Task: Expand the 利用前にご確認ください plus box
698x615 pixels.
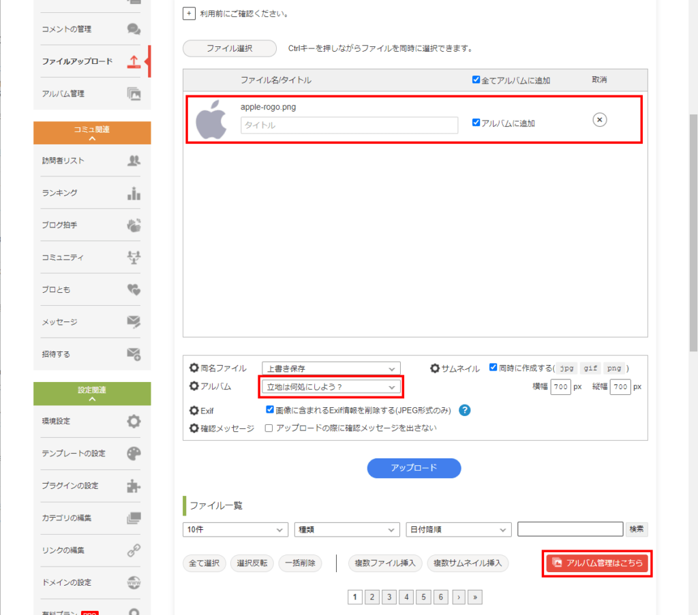Action: [x=189, y=14]
